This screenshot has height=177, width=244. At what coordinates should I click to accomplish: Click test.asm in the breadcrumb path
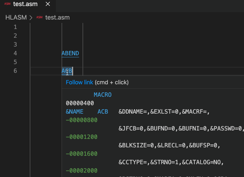(x=58, y=18)
